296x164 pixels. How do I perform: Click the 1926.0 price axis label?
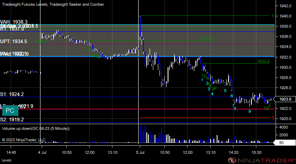coord(285,87)
